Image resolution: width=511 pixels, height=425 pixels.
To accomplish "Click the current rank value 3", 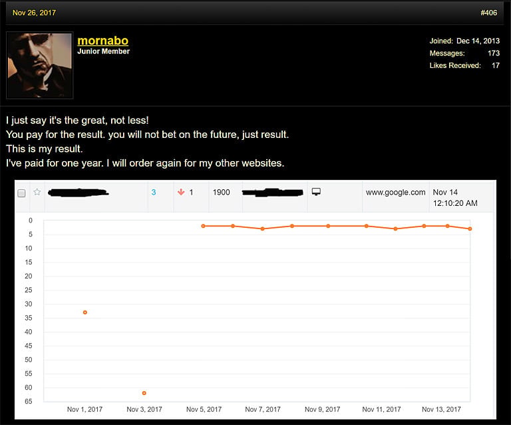I will (x=154, y=193).
